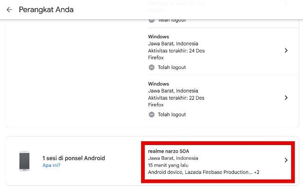Click the "Aktivitas terakhir: 22 Des" text

pyautogui.click(x=176, y=98)
